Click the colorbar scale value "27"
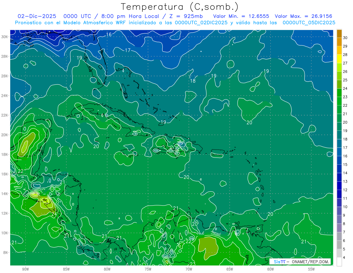Screen dimensions: 353x273 [x=345, y=63]
